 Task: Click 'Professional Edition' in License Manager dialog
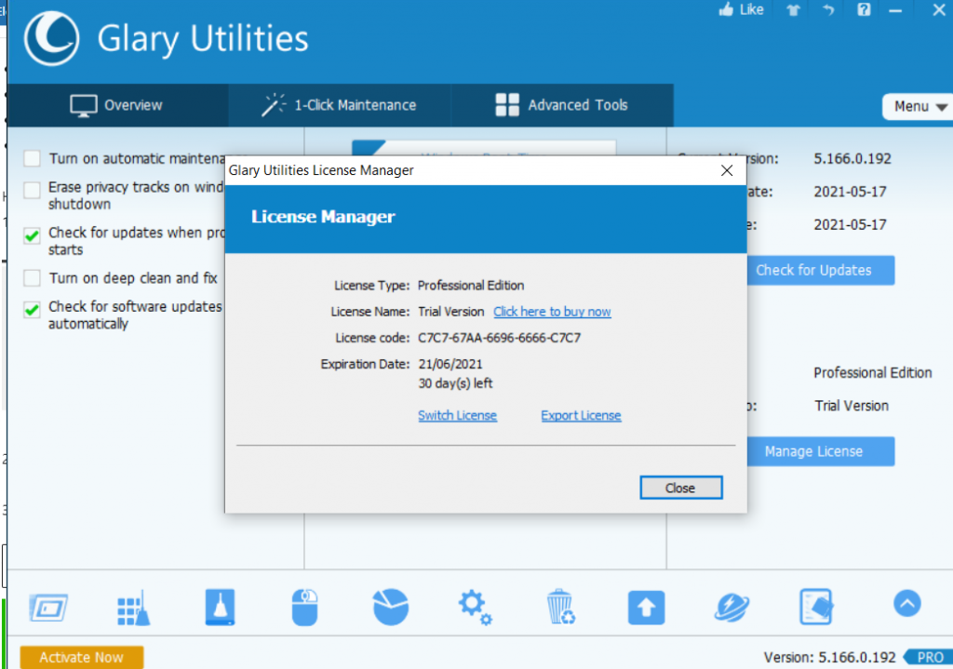pyautogui.click(x=470, y=286)
